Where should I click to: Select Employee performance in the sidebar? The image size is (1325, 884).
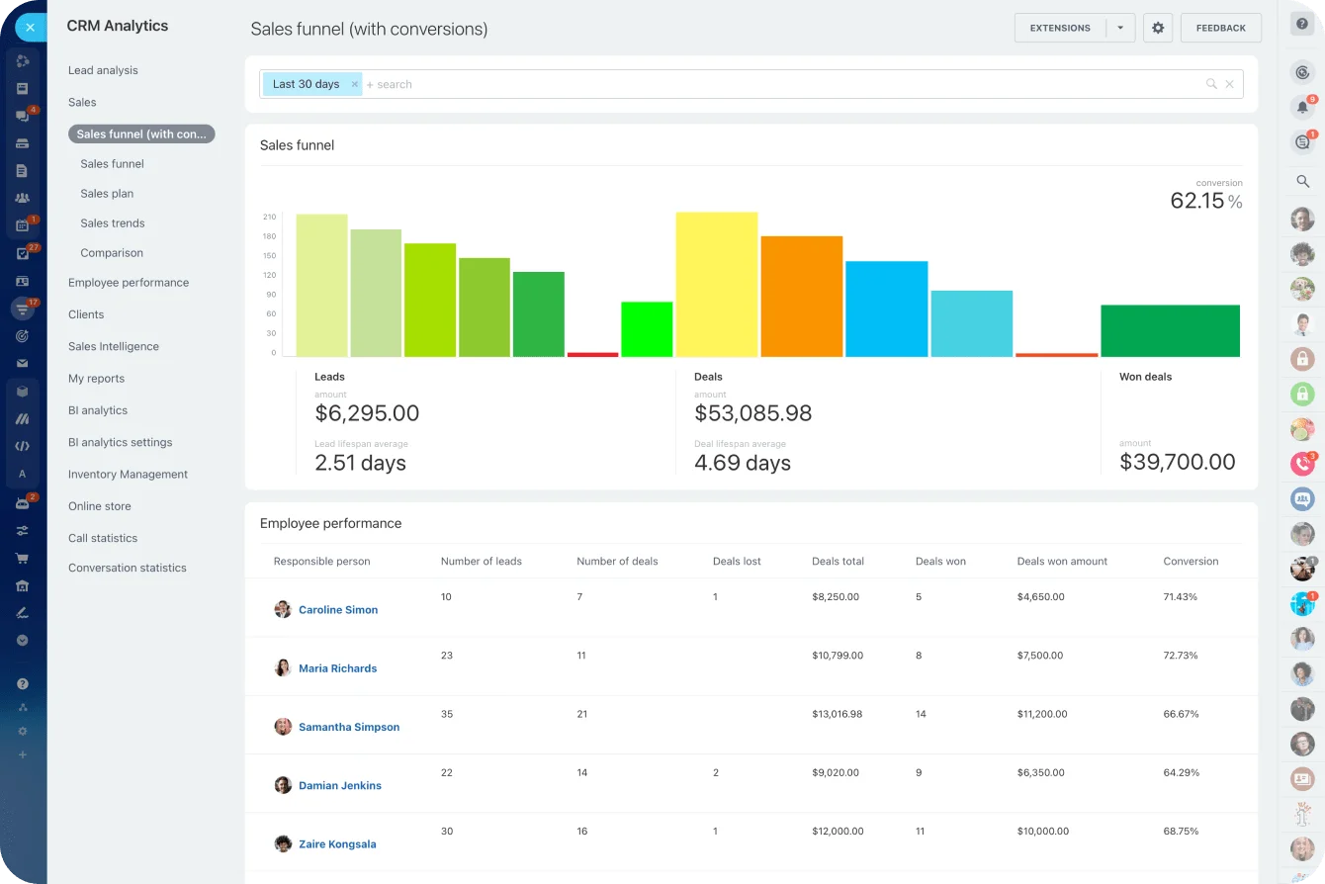[x=129, y=282]
